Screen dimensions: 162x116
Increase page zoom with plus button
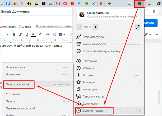coord(96,27)
